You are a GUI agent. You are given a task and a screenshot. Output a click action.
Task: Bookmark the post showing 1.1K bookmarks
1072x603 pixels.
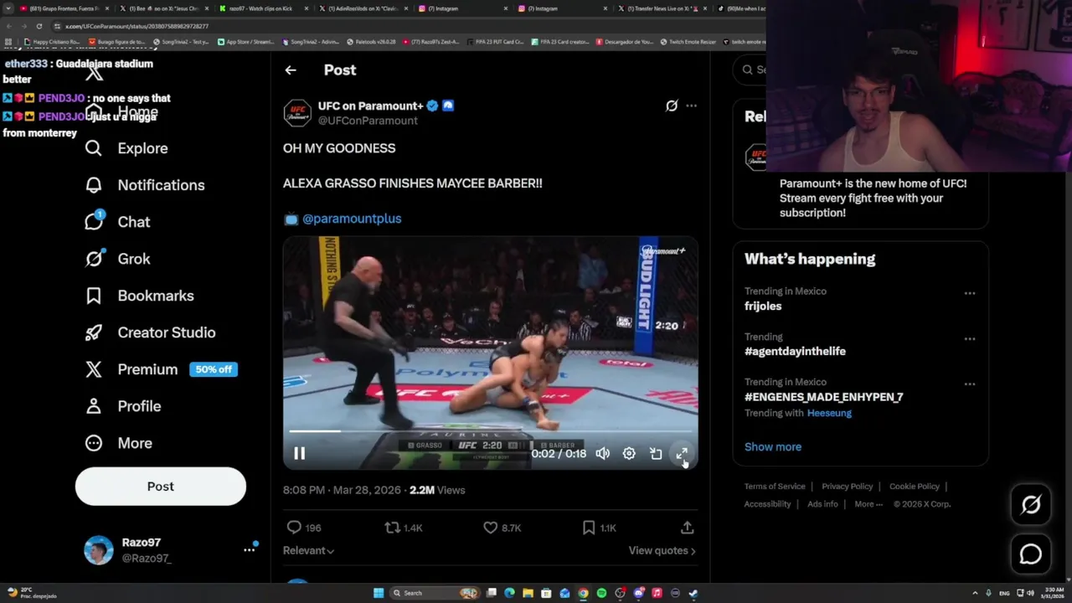tap(600, 528)
